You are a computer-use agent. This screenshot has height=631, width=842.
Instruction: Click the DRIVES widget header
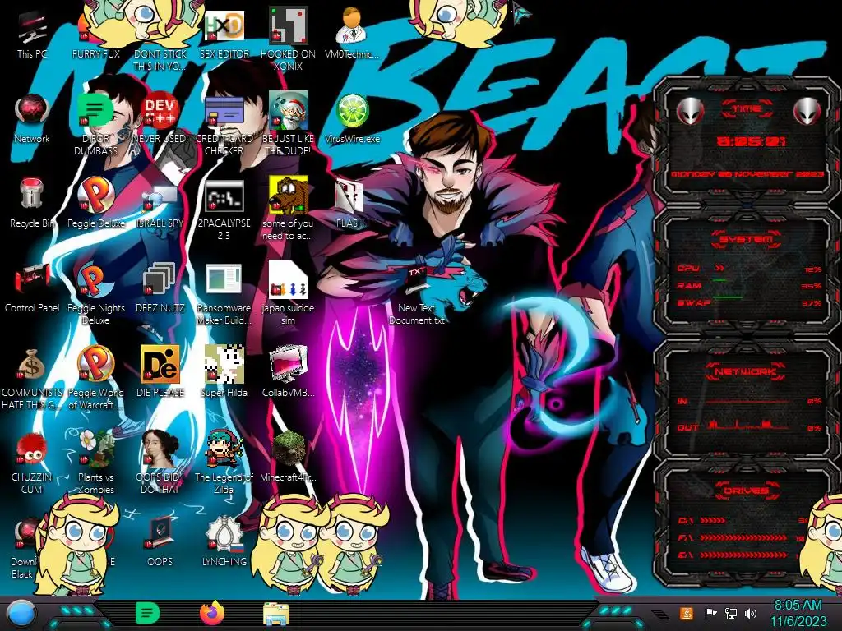(746, 491)
